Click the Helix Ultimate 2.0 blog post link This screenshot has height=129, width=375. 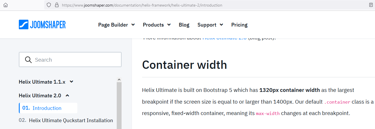coord(224,38)
